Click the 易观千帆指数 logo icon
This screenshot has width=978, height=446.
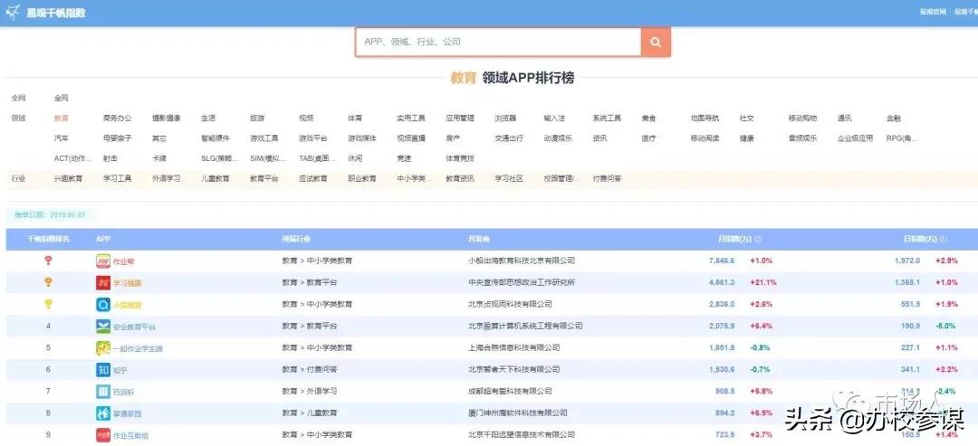tap(13, 13)
